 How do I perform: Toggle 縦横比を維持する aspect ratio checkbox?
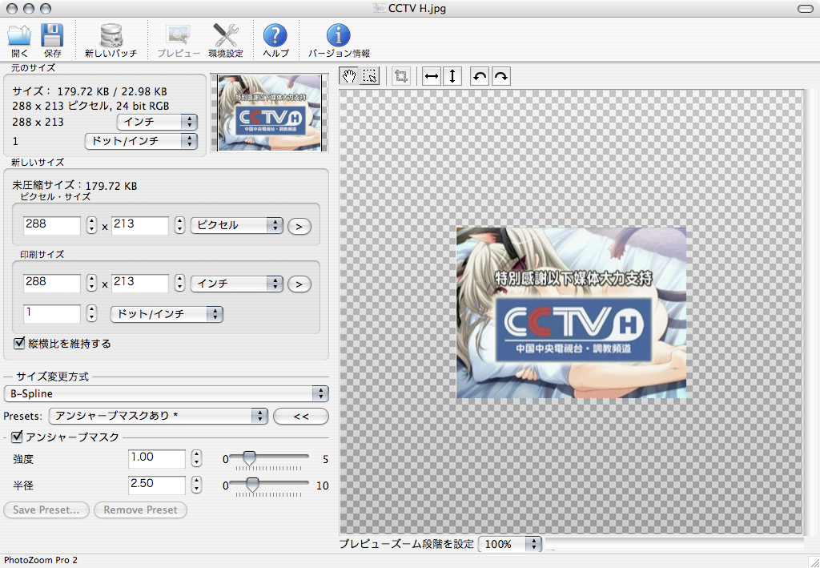click(19, 343)
